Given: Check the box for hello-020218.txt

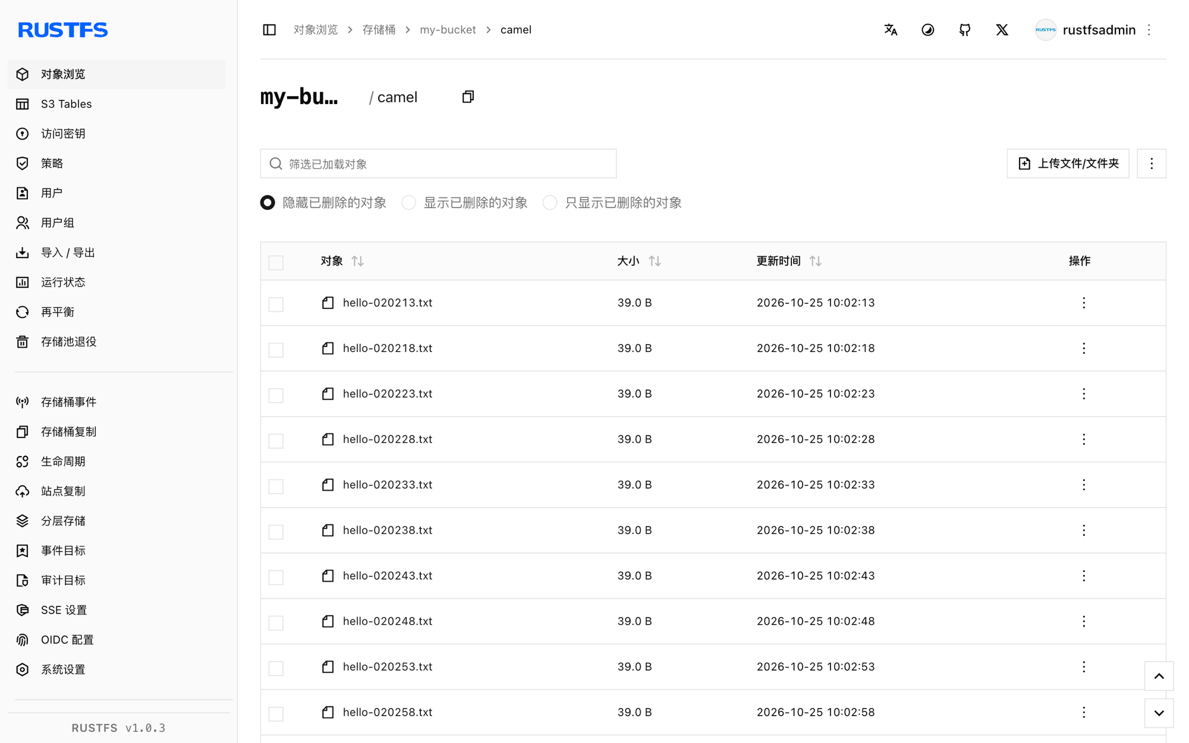Looking at the screenshot, I should click(276, 350).
